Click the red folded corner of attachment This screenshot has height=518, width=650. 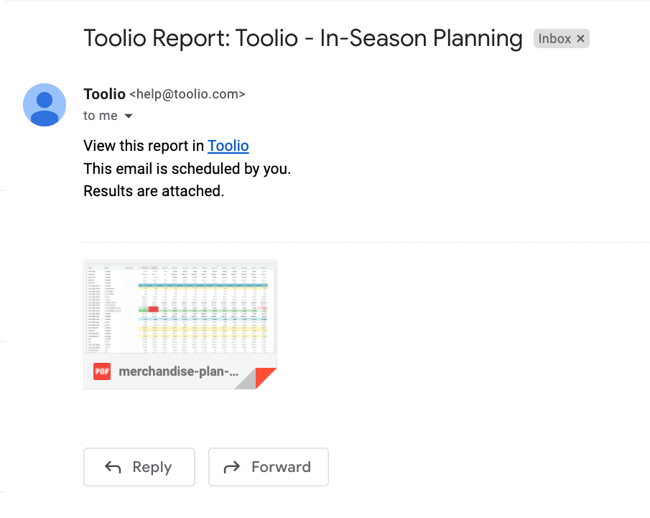[264, 376]
